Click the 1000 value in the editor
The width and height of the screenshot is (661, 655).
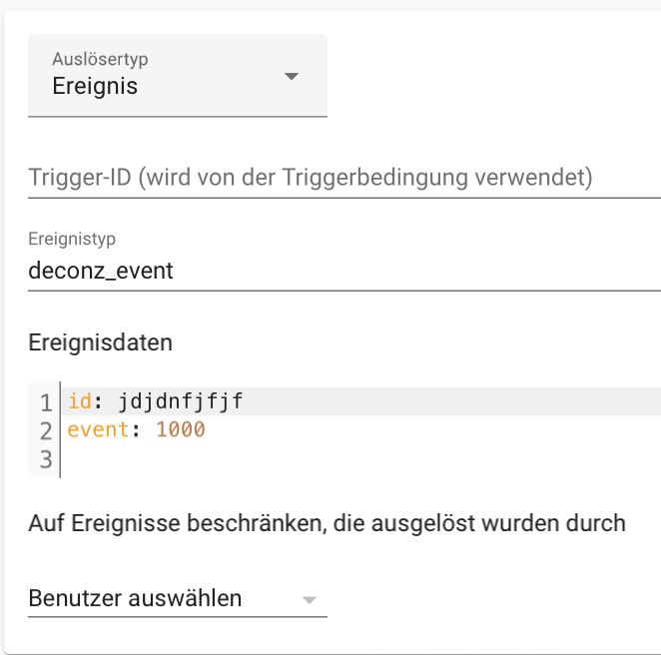[x=180, y=430]
